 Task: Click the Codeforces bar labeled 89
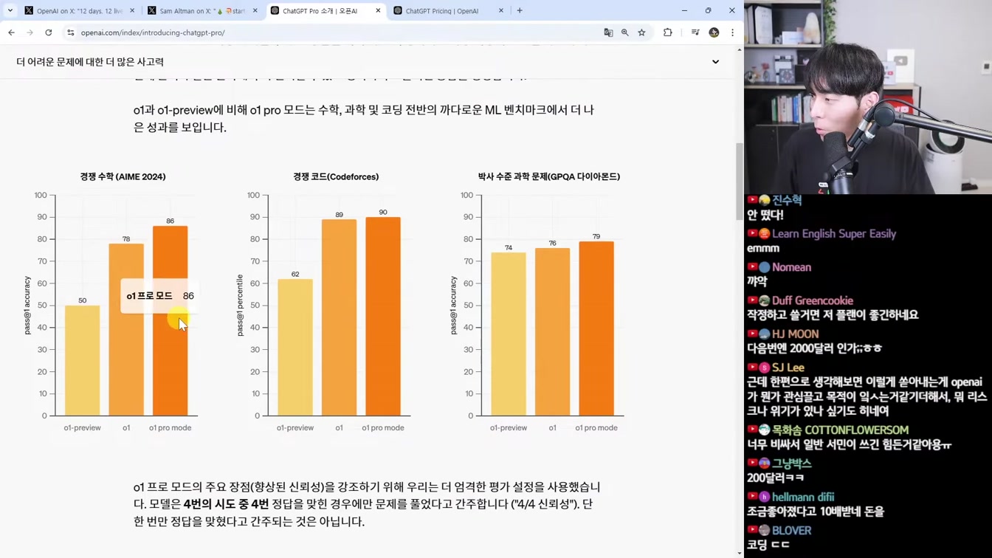coord(340,317)
